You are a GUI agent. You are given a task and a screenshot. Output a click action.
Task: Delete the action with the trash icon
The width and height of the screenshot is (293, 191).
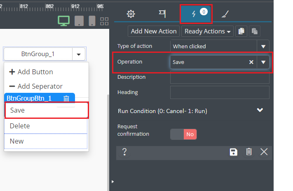point(249,152)
